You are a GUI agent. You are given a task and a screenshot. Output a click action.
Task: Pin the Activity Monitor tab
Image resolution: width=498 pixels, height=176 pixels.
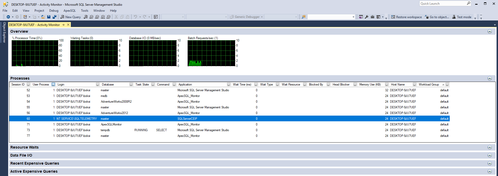click(64, 25)
